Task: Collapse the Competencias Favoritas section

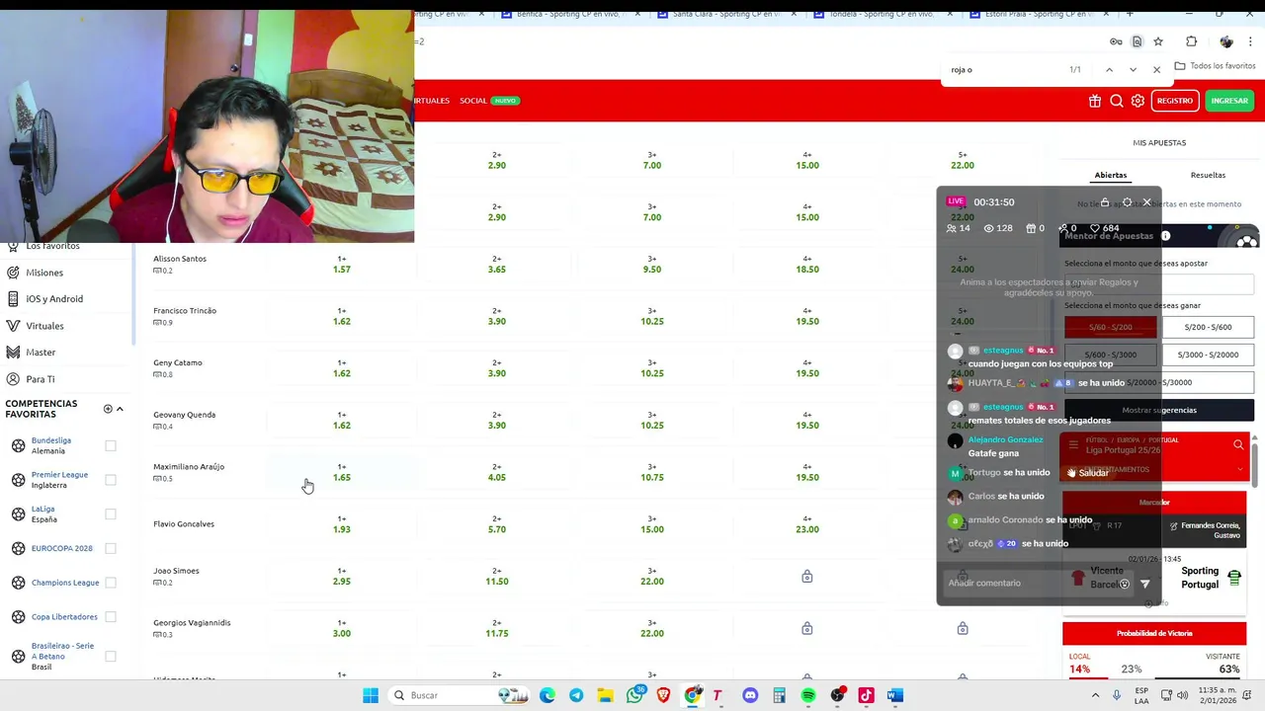Action: pos(120,409)
